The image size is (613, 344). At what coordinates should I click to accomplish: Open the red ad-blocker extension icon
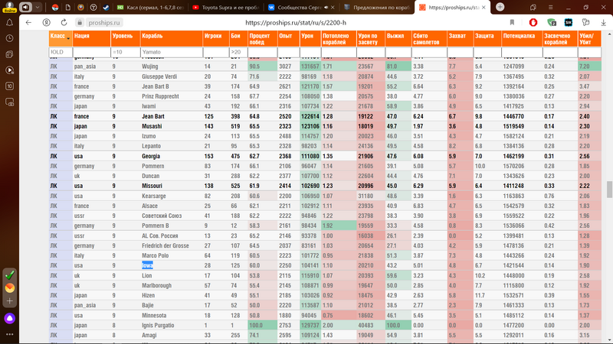click(x=533, y=23)
